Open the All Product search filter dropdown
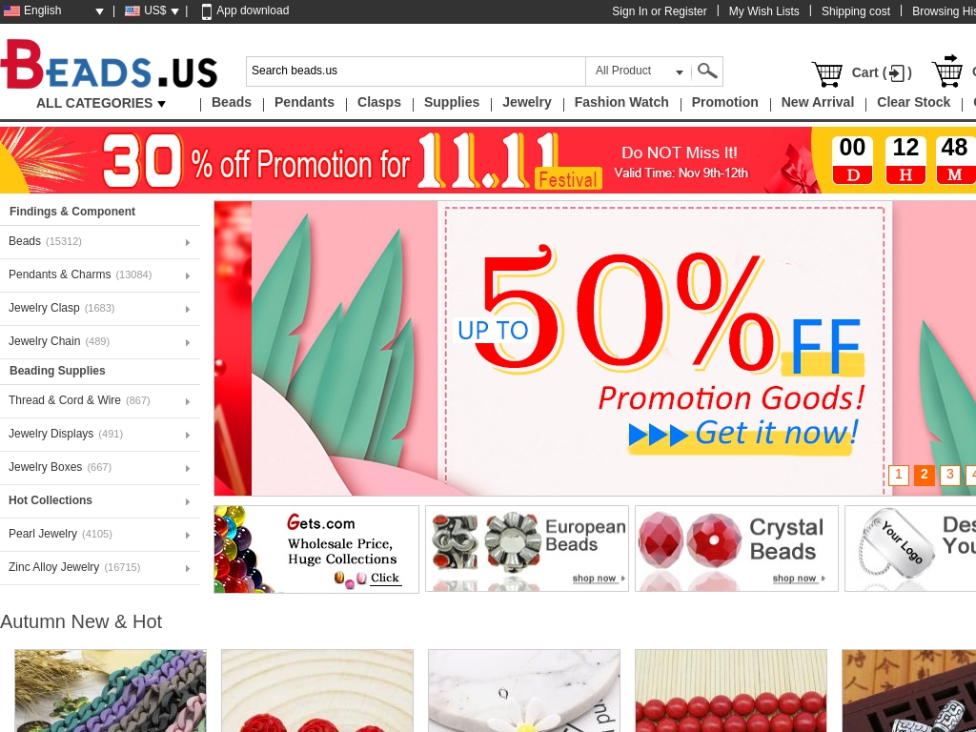Image resolution: width=976 pixels, height=732 pixels. pyautogui.click(x=639, y=71)
